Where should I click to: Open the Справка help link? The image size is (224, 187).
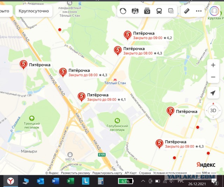[x=145, y=173]
